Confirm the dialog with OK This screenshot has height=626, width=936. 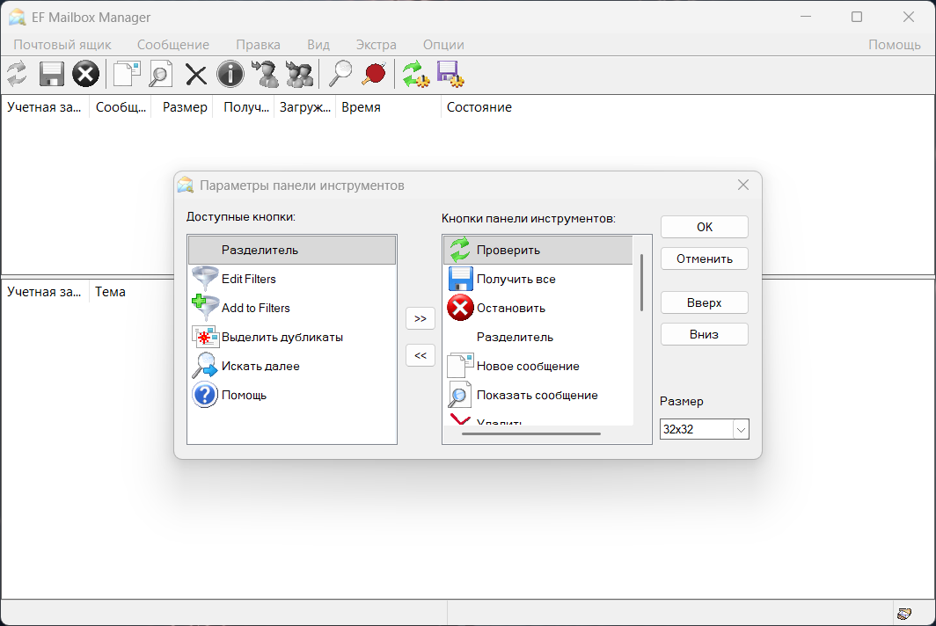[704, 227]
